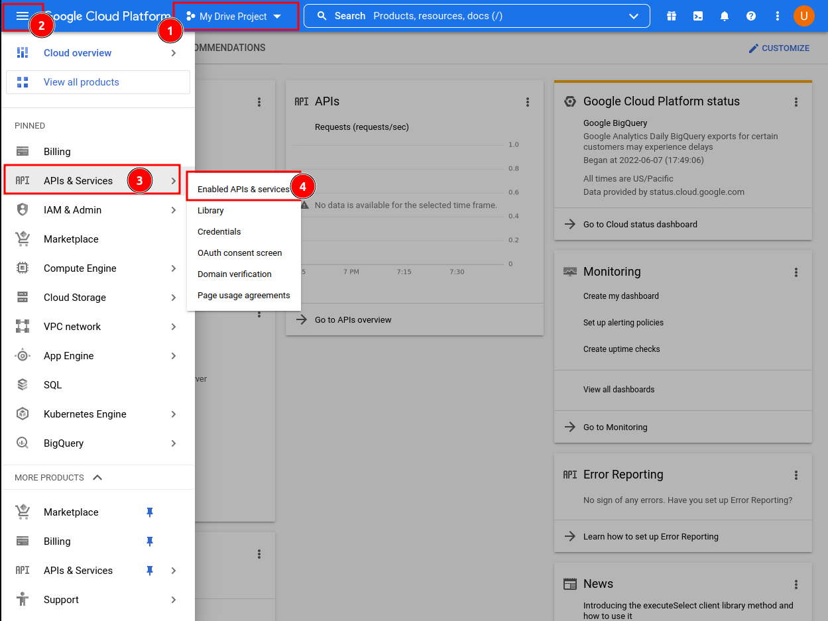
Task: Click the search products and resources field
Action: pos(478,16)
